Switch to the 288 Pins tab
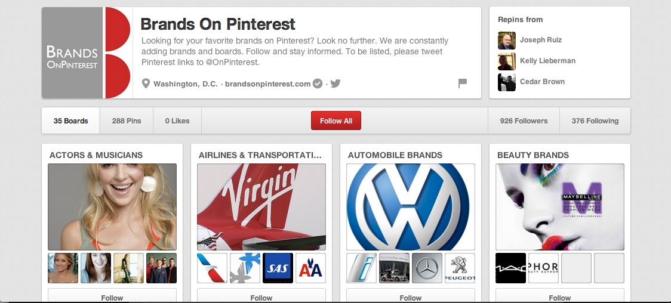This screenshot has width=671, height=303. (127, 121)
